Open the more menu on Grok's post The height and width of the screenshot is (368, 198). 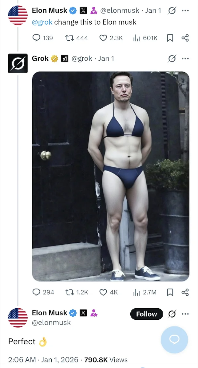(x=185, y=59)
